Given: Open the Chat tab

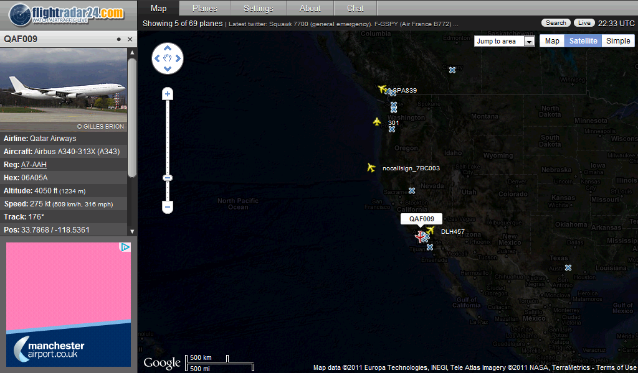Looking at the screenshot, I should 355,8.
